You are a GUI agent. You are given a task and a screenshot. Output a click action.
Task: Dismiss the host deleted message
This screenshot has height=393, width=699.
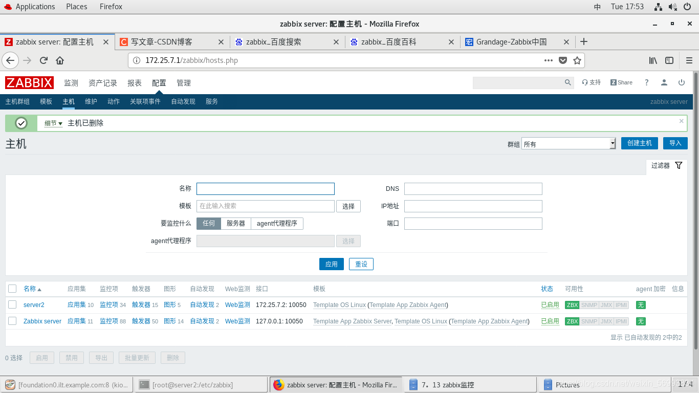tap(681, 121)
